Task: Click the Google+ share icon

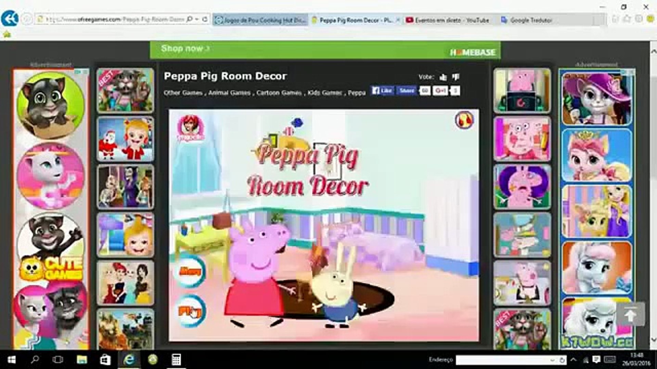Action: (440, 91)
